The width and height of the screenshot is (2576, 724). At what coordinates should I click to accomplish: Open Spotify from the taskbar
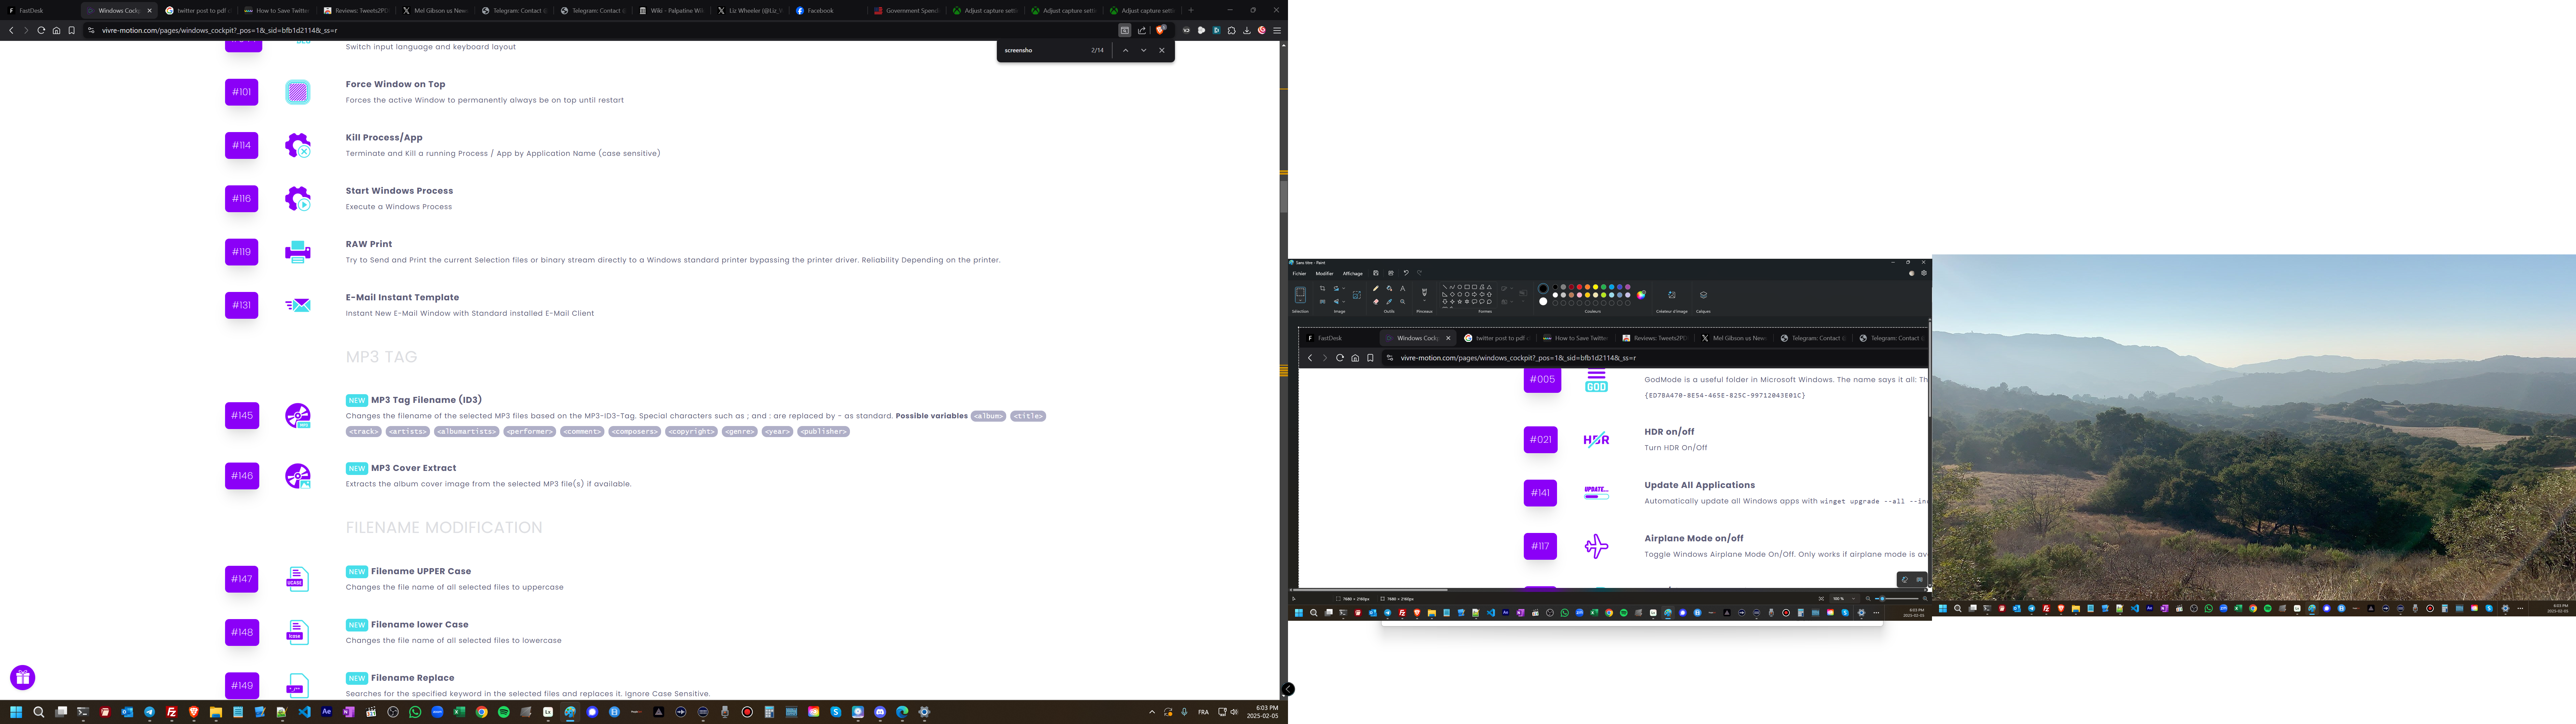click(x=504, y=712)
